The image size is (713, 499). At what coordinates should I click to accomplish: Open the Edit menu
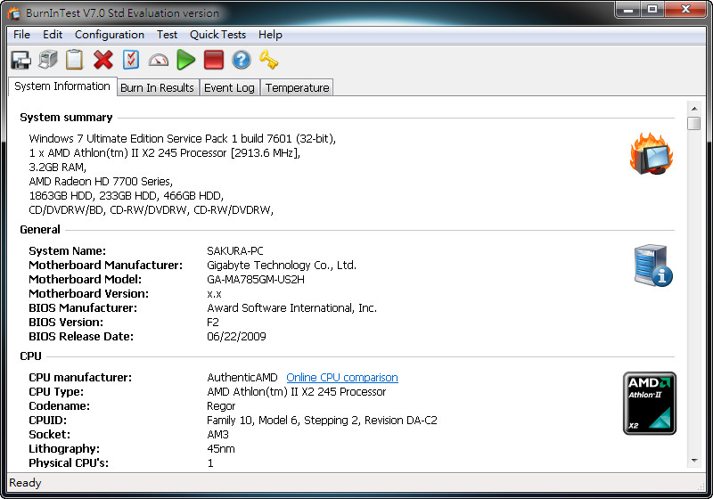53,35
